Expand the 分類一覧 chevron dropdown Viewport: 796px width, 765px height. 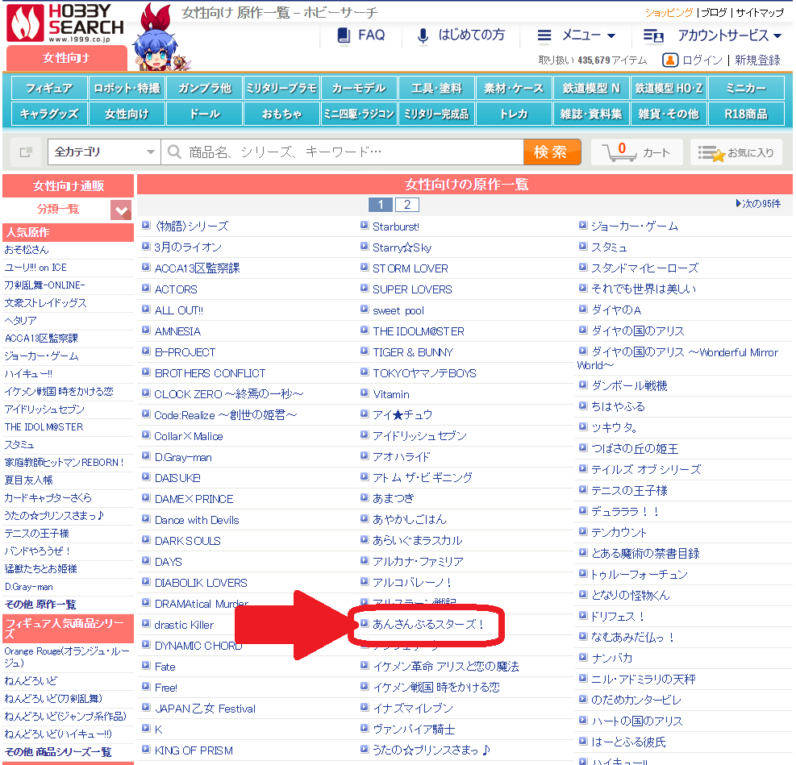click(x=121, y=210)
